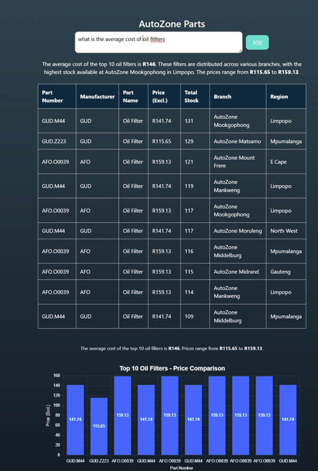The height and width of the screenshot is (471, 318).
Task: Click the 'Total Stock' column header
Action: pos(195,97)
